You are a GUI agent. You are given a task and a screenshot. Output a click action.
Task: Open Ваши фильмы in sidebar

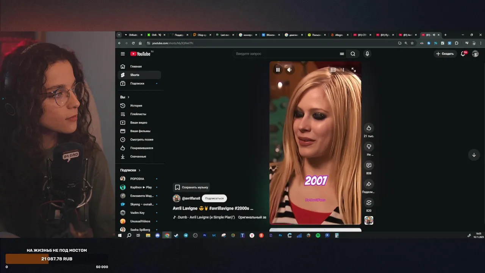click(139, 131)
